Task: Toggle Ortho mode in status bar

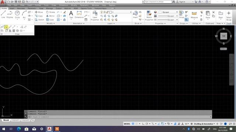Action: pos(143,124)
